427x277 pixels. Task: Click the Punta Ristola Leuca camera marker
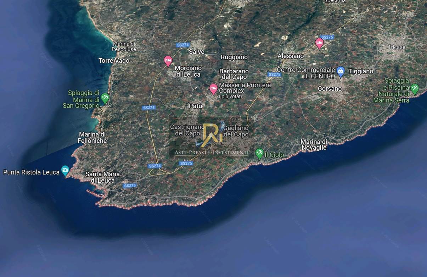click(65, 171)
